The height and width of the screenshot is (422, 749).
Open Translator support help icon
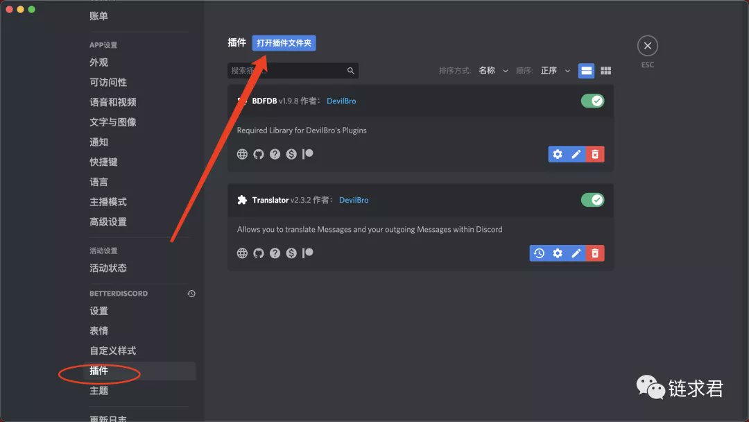275,253
